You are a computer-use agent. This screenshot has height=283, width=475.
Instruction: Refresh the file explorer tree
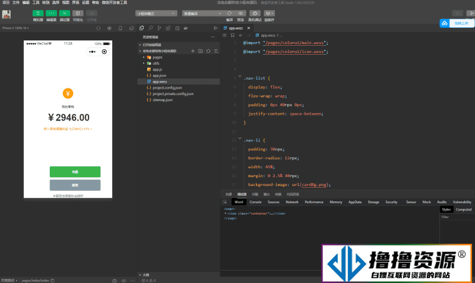click(208, 51)
